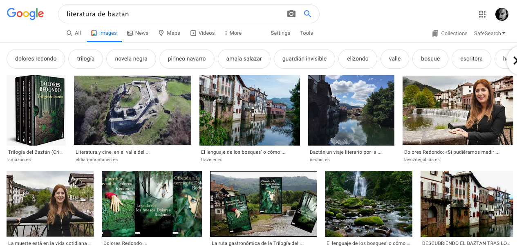Open Collections bookmark
The height and width of the screenshot is (247, 517).
point(450,34)
